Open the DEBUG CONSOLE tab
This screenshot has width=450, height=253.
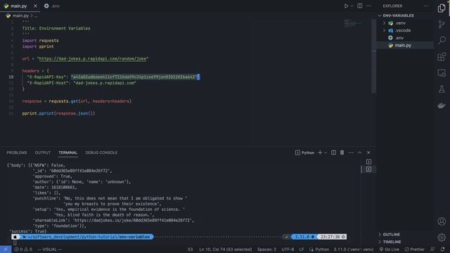point(101,153)
